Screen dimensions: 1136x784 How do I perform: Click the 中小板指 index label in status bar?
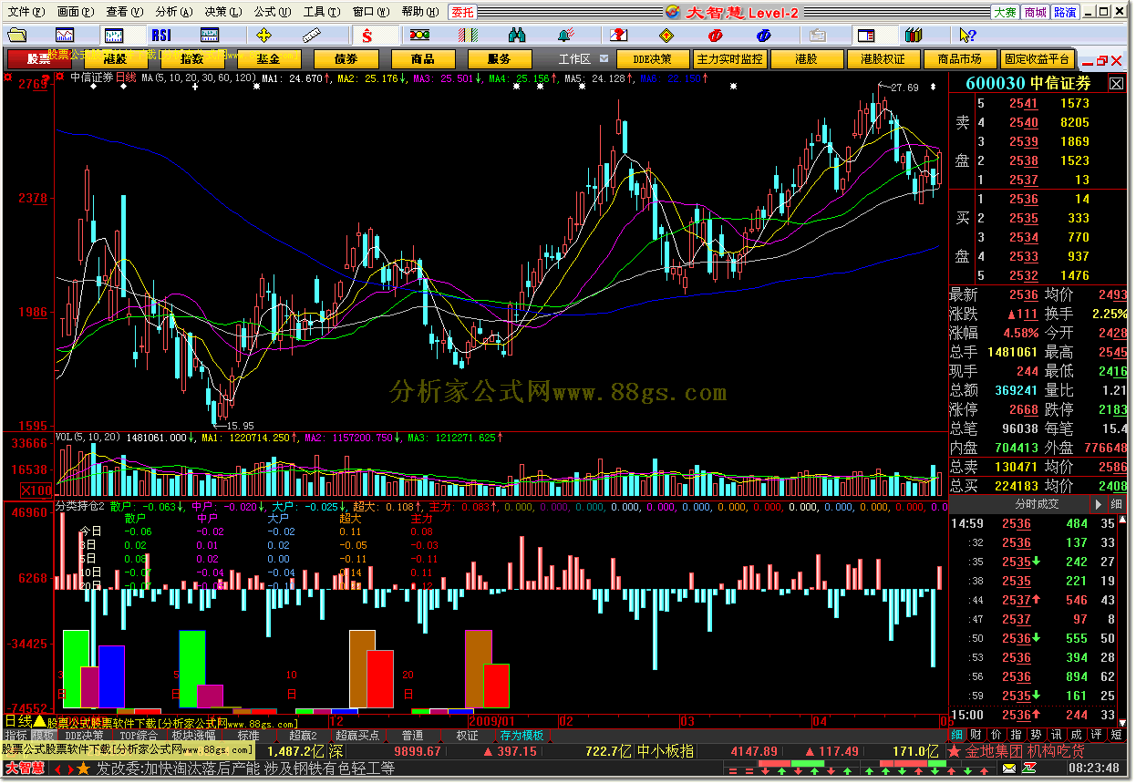pyautogui.click(x=666, y=752)
